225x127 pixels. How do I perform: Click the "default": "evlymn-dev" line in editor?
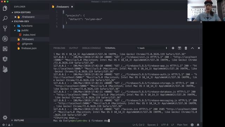85,19
